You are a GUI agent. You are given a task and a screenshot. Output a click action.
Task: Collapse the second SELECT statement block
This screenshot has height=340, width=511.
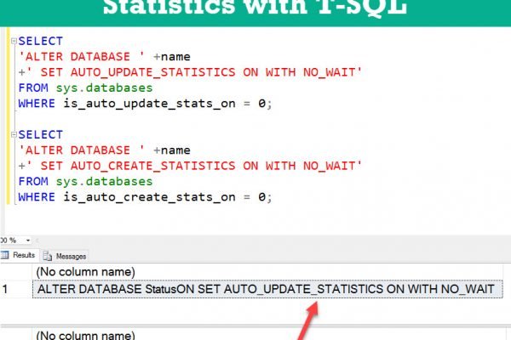14,134
